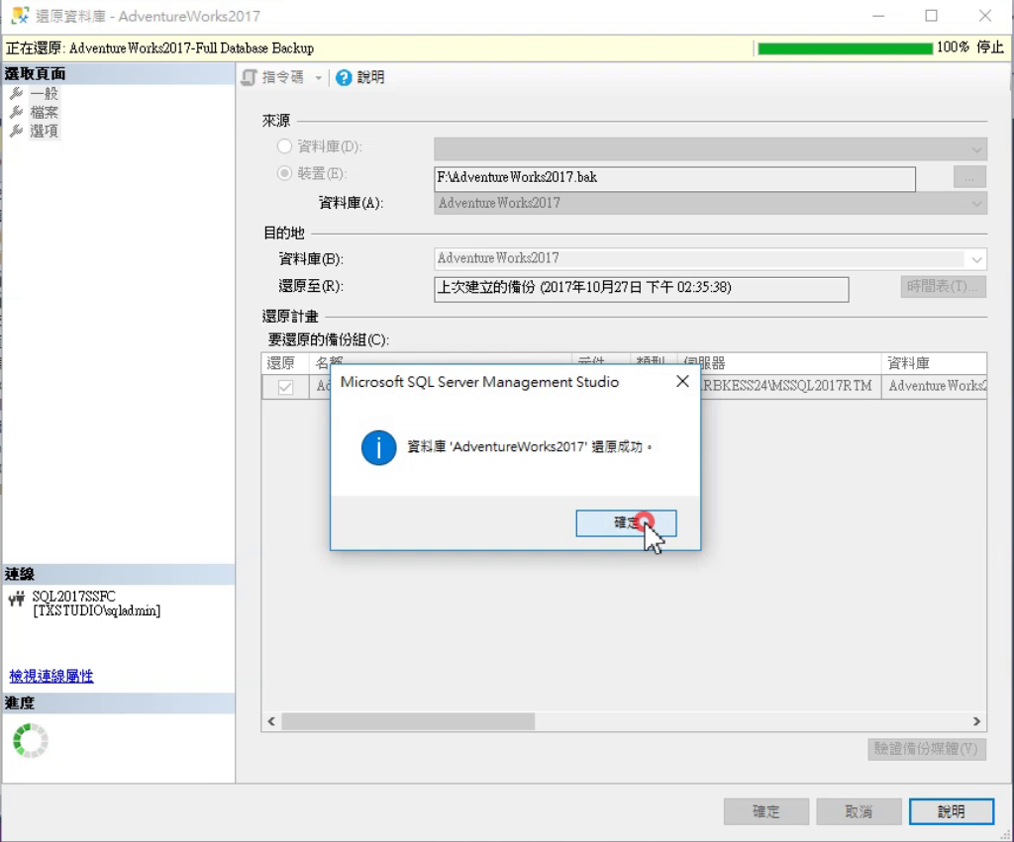Confirm the restore success dialog with 確定
This screenshot has width=1014, height=842.
[x=626, y=522]
